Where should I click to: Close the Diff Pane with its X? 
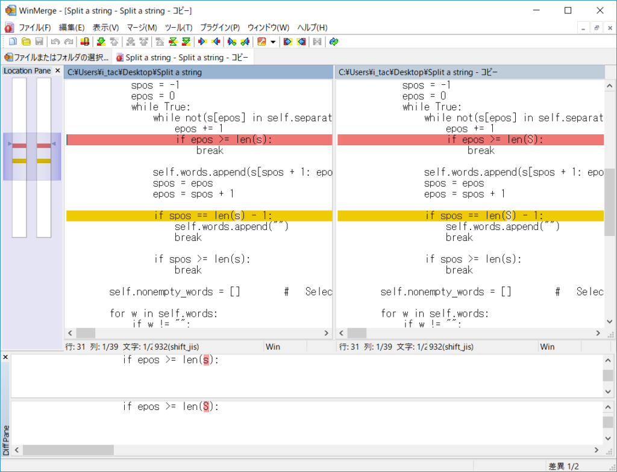[x=5, y=357]
